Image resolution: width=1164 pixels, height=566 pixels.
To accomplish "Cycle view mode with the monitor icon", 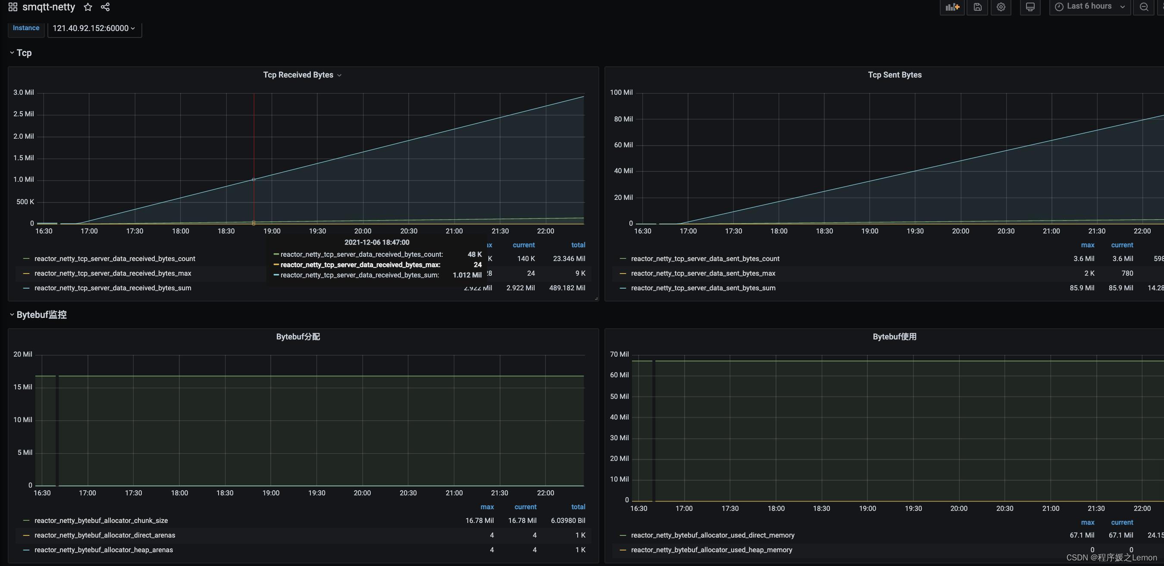I will [x=1030, y=7].
